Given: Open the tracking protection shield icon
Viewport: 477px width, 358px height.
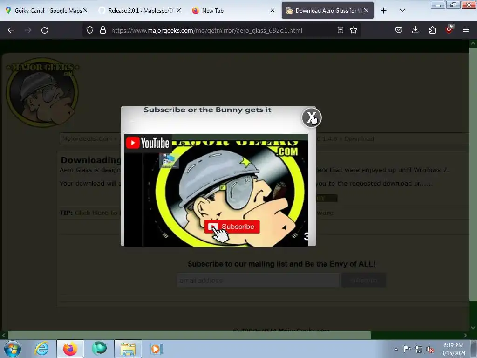Looking at the screenshot, I should 90,30.
